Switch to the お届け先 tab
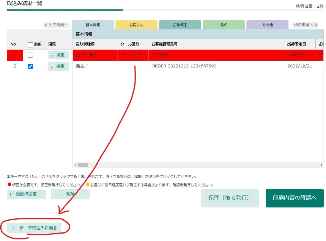326x241 pixels. (136, 25)
